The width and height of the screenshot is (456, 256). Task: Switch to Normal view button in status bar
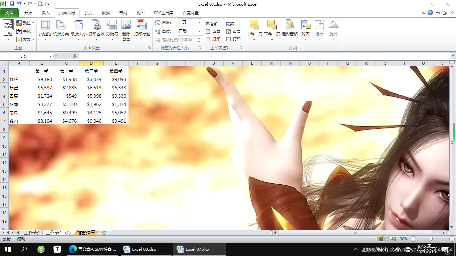pyautogui.click(x=381, y=239)
